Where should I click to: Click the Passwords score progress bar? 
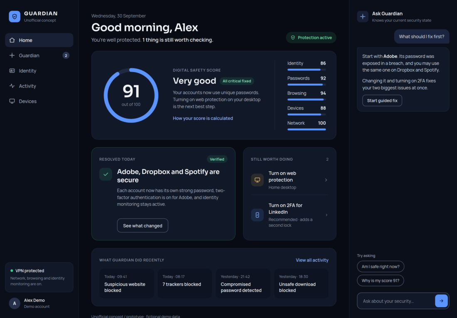pyautogui.click(x=307, y=84)
